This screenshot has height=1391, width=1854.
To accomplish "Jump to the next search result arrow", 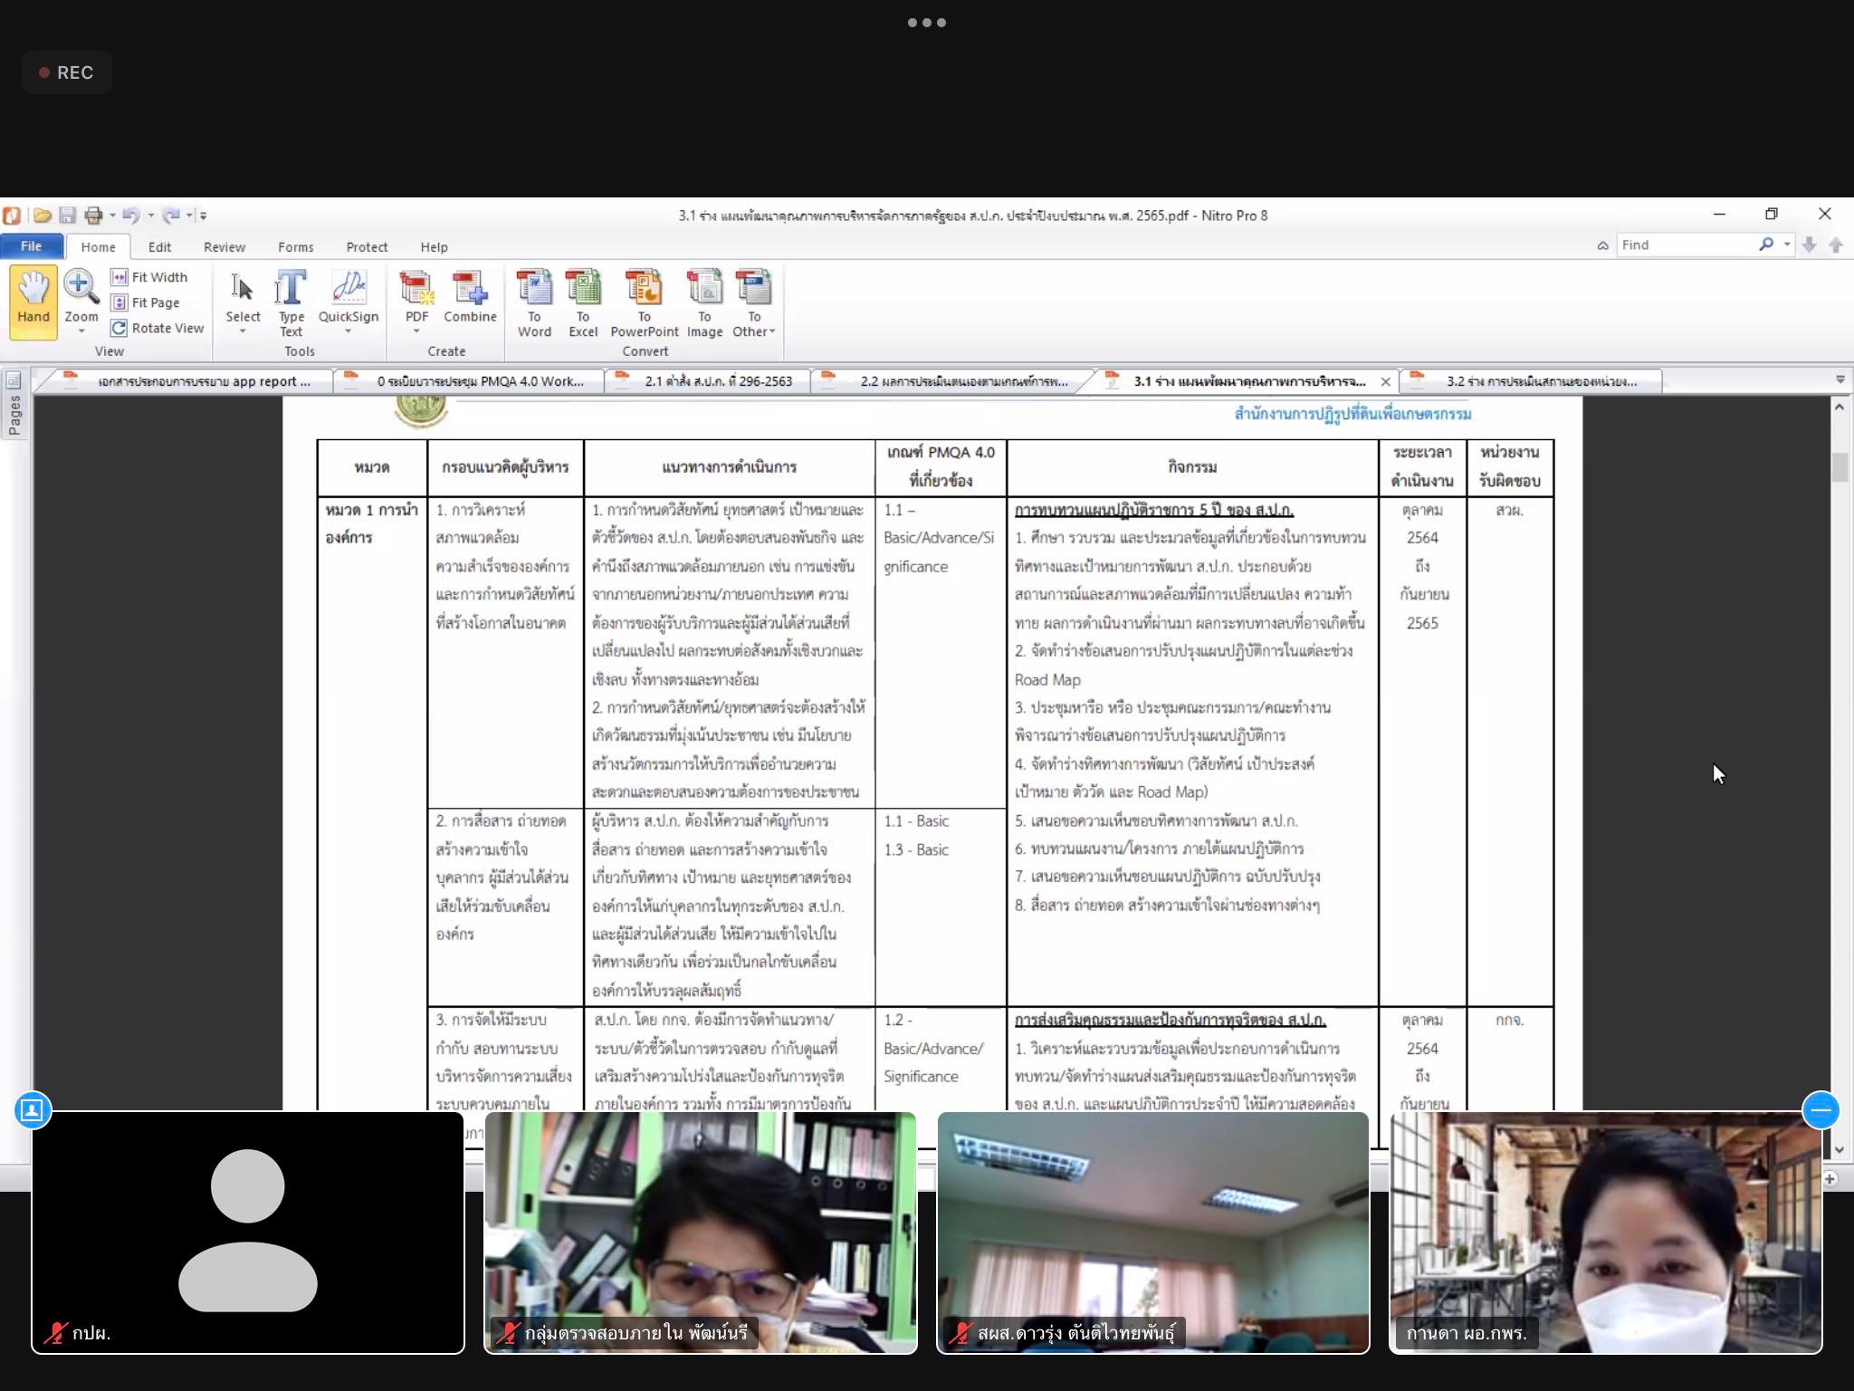I will (x=1809, y=245).
